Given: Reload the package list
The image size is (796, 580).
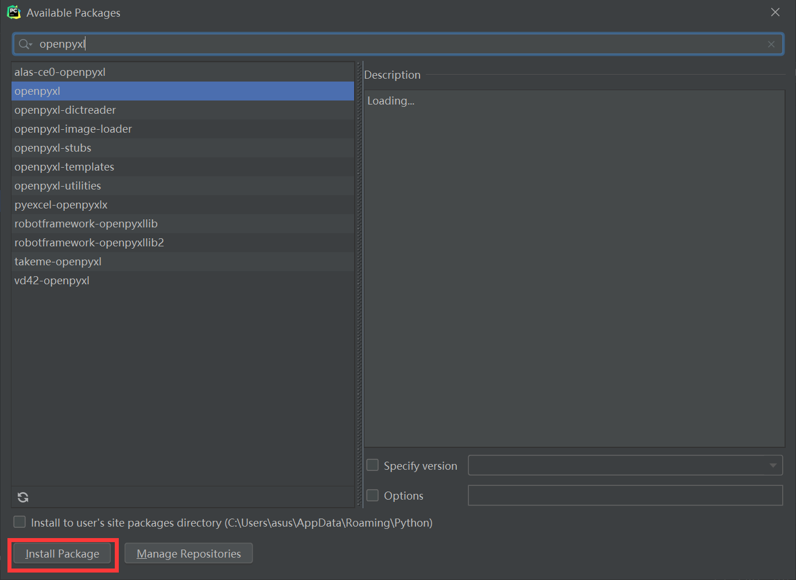Looking at the screenshot, I should tap(23, 497).
